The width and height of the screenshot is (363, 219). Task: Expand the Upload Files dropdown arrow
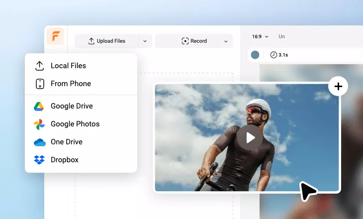[x=145, y=41]
